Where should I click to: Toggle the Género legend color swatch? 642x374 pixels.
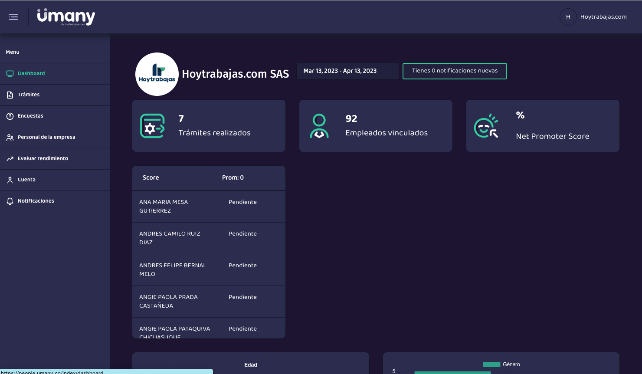pos(491,364)
